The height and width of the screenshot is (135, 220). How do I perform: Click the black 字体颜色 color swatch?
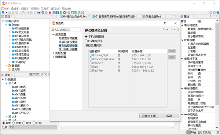(x=199, y=70)
